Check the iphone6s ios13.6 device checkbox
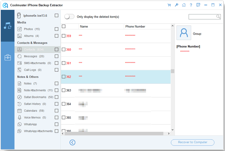225x151 pixels. pos(57,15)
